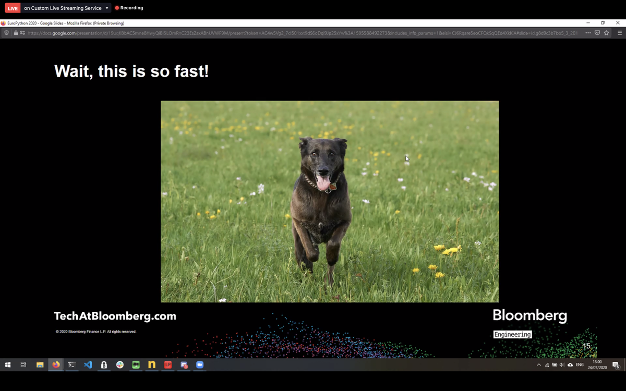Switch the ENG input language indicator
The image size is (626, 391).
click(580, 365)
